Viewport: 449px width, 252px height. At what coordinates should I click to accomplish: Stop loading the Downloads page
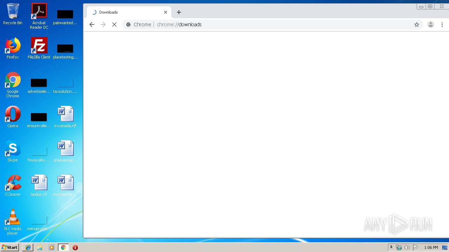[x=114, y=24]
